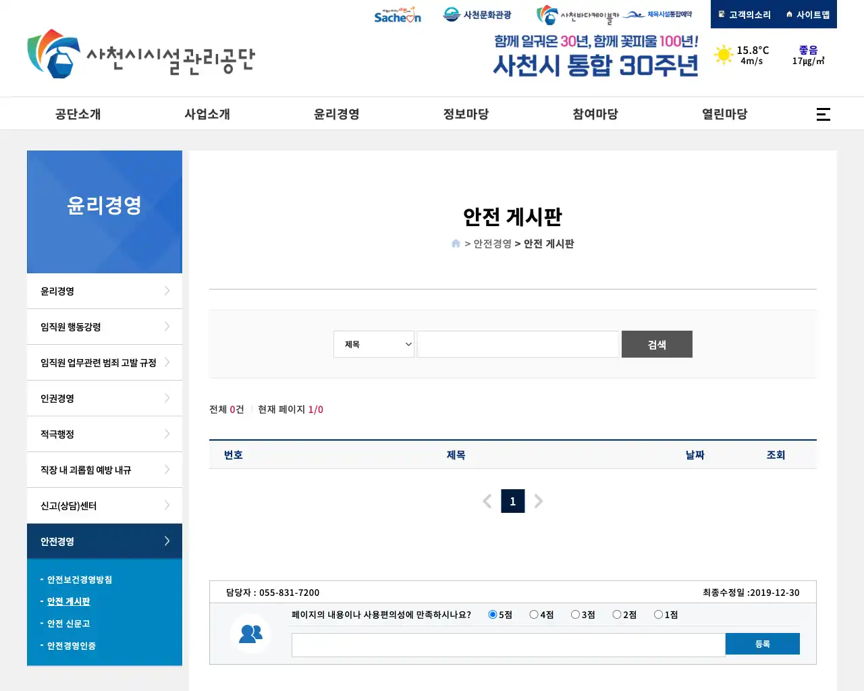Expand 안전경영 sidebar section
The height and width of the screenshot is (691, 864).
(105, 541)
